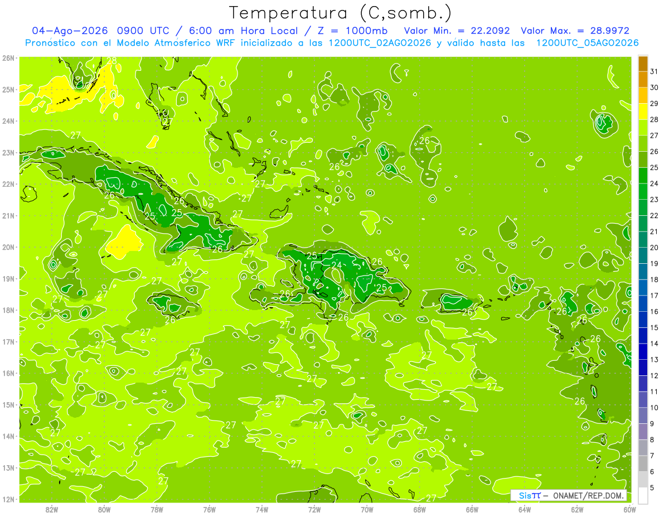Click the title "Temperatura (C,somb.)"
The width and height of the screenshot is (669, 517).
pos(340,13)
